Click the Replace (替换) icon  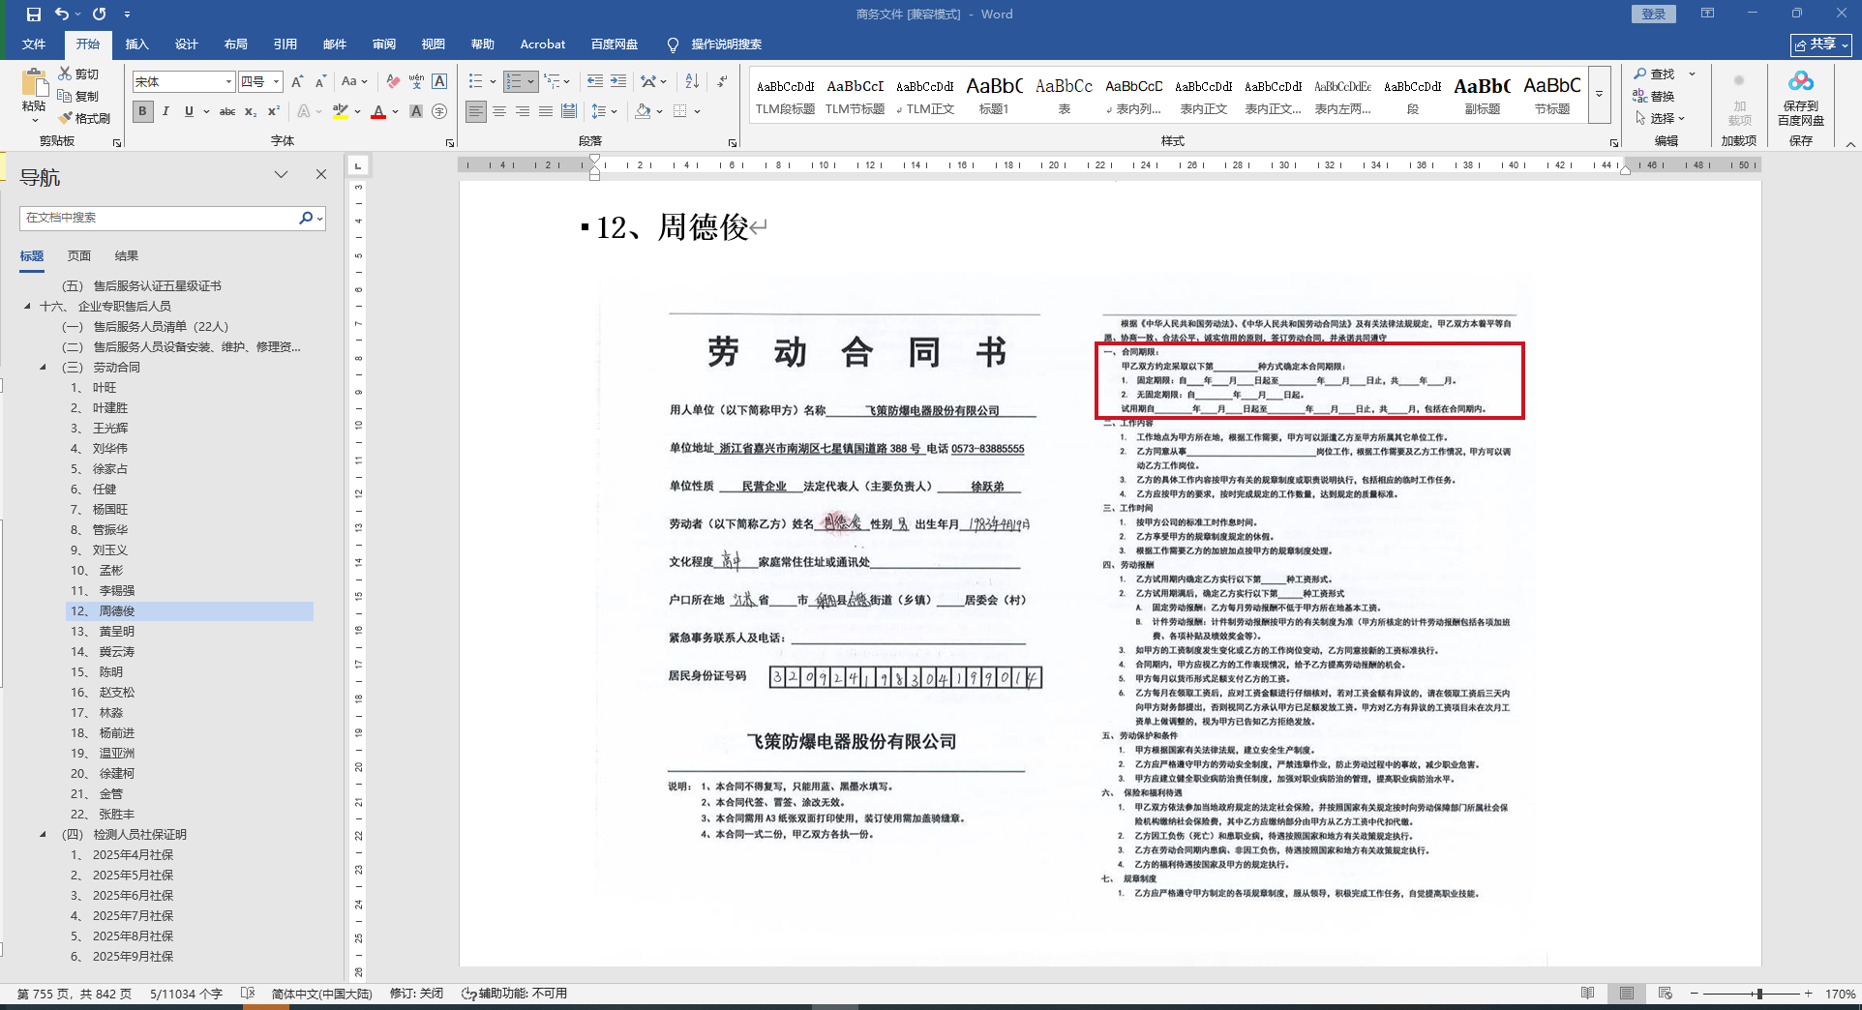point(1639,96)
